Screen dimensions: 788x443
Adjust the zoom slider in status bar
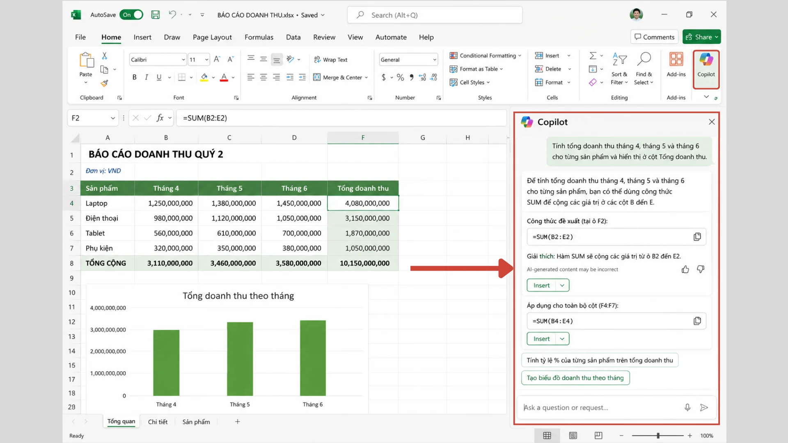click(658, 436)
